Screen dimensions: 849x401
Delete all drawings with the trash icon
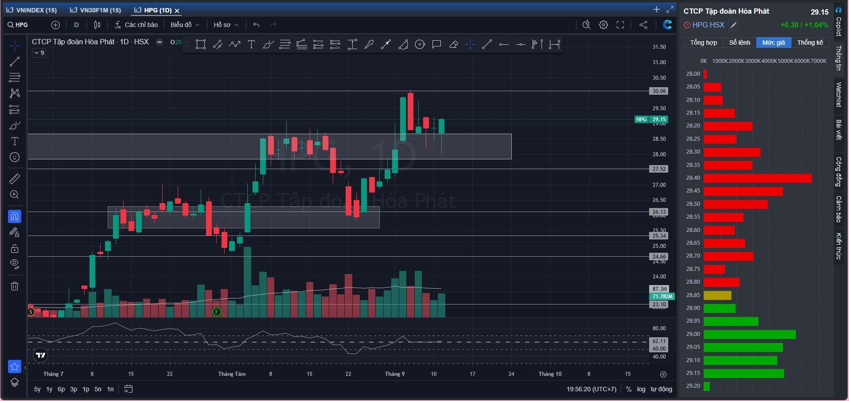click(15, 286)
